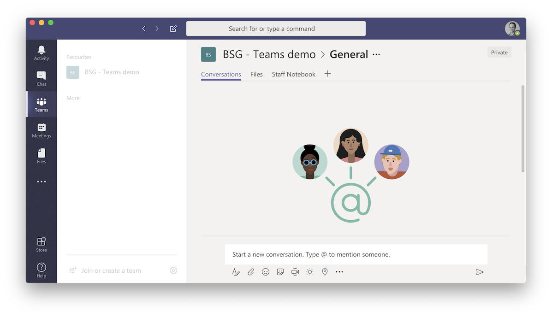Screen dimensions: 552x317
Task: Start a video meeting (Meet now)
Action: coord(295,272)
